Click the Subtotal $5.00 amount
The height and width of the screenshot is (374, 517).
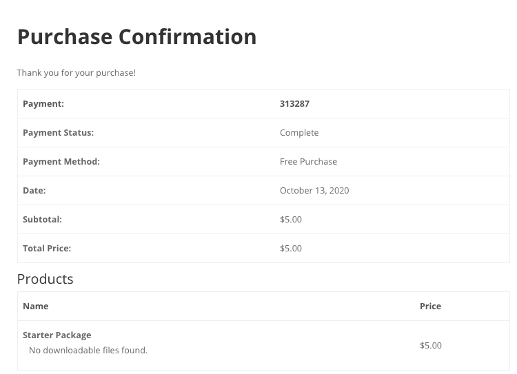point(291,220)
